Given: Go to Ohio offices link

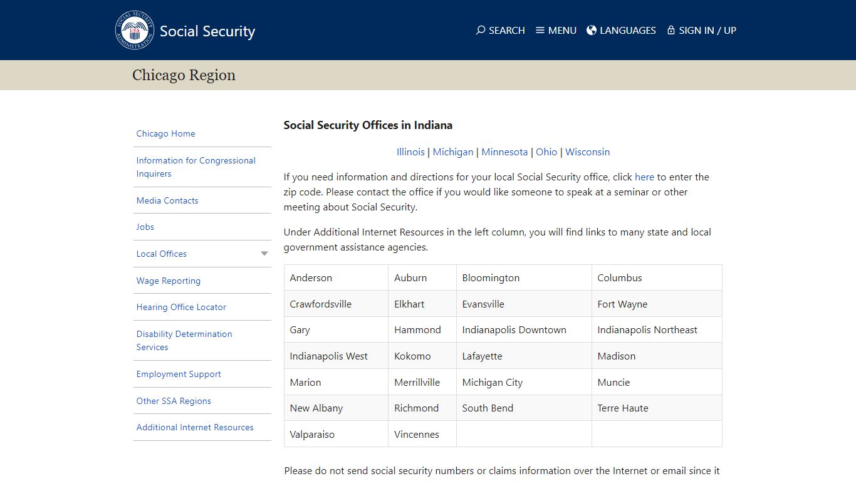Looking at the screenshot, I should click(x=546, y=152).
